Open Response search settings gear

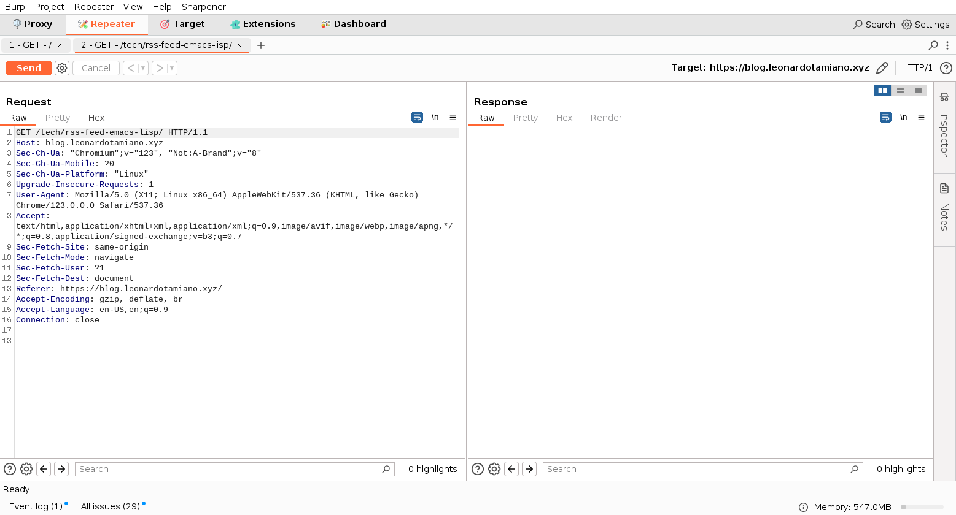point(494,469)
